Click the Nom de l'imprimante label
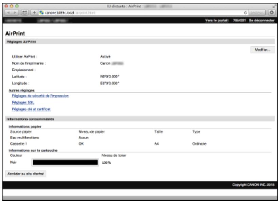The image size is (278, 201). tap(29, 63)
